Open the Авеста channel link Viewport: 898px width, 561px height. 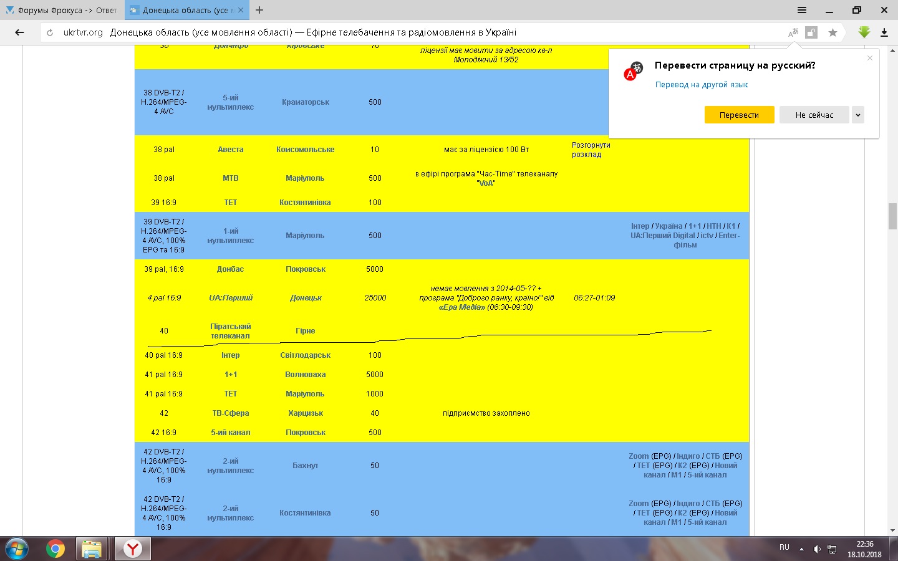click(x=231, y=150)
